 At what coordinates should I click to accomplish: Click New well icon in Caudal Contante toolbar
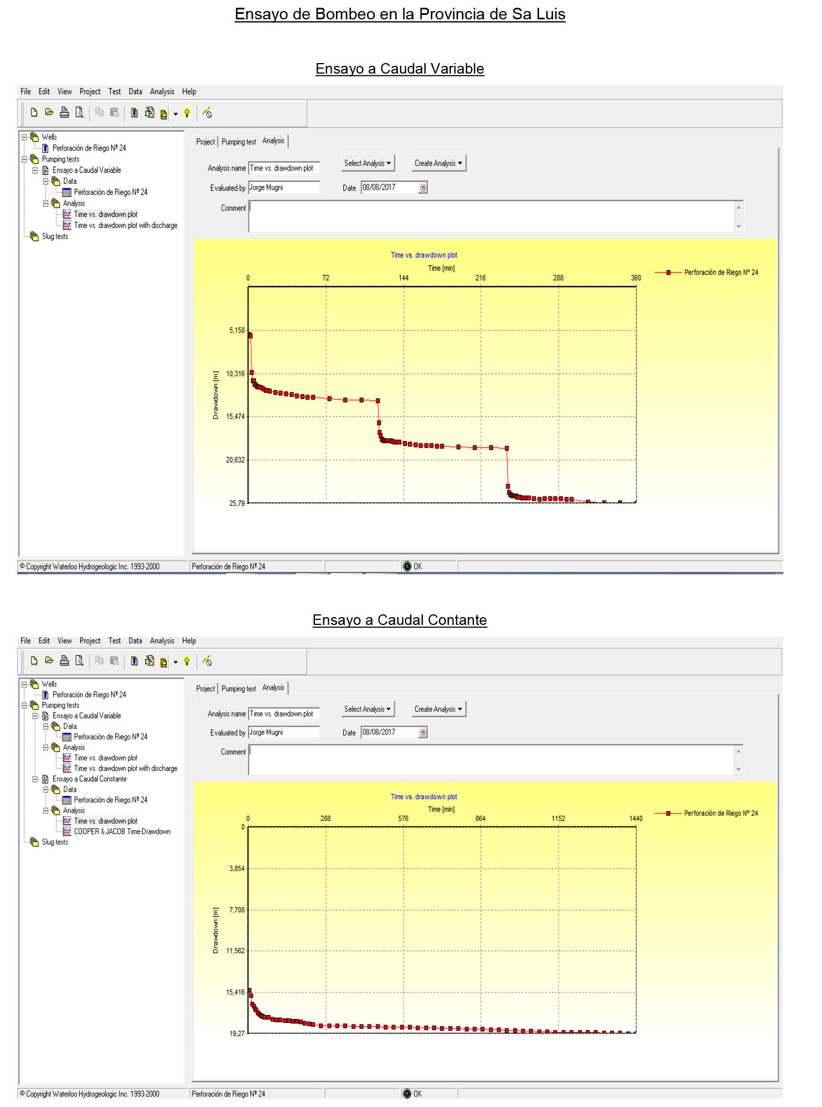tap(135, 660)
